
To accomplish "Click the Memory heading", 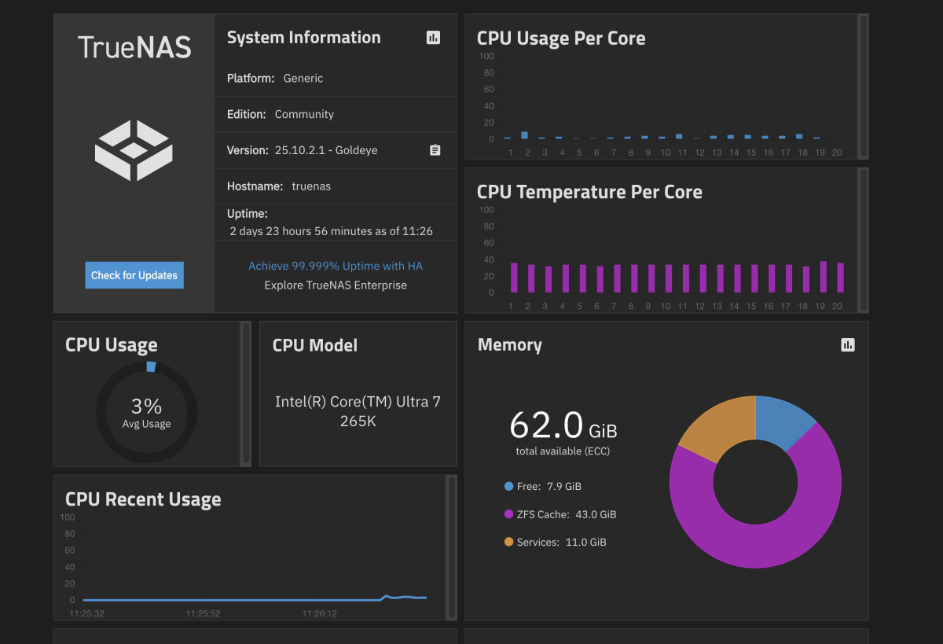I will (x=510, y=344).
